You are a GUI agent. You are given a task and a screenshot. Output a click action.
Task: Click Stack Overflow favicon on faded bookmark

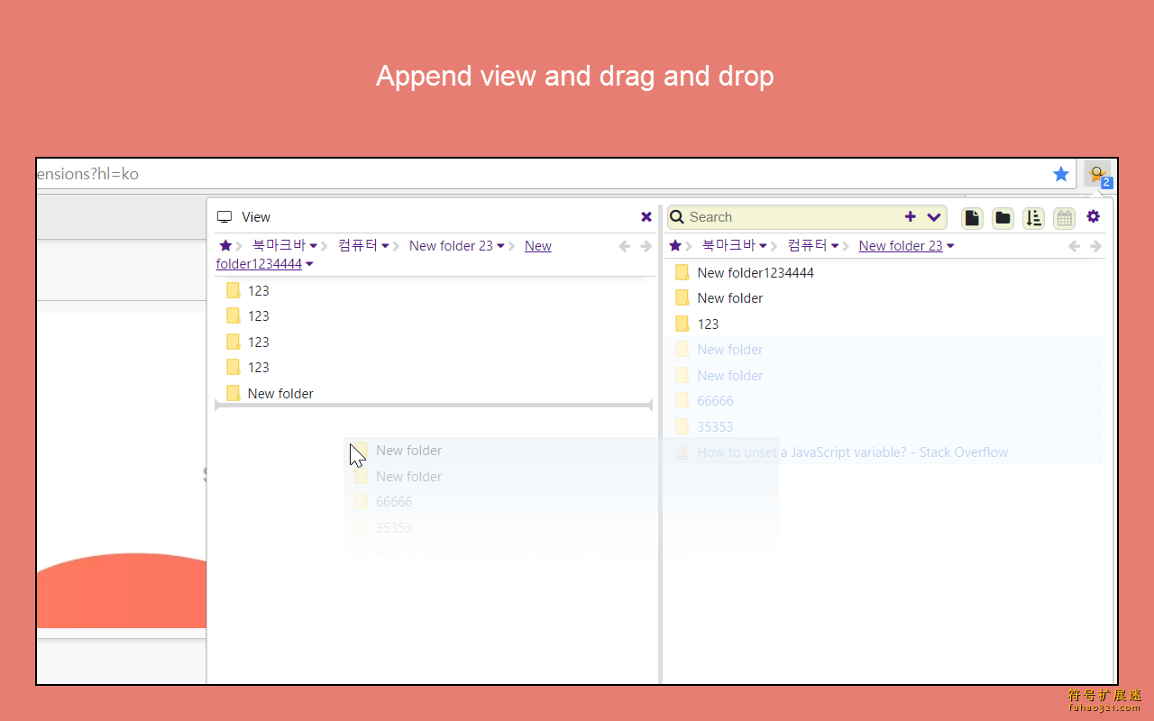pos(682,452)
